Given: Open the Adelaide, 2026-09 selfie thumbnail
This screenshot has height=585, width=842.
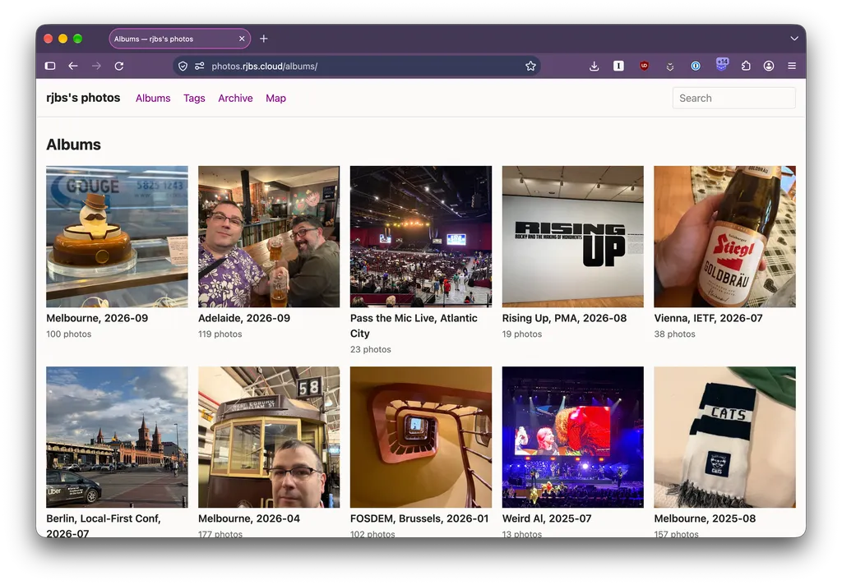Looking at the screenshot, I should (x=269, y=237).
